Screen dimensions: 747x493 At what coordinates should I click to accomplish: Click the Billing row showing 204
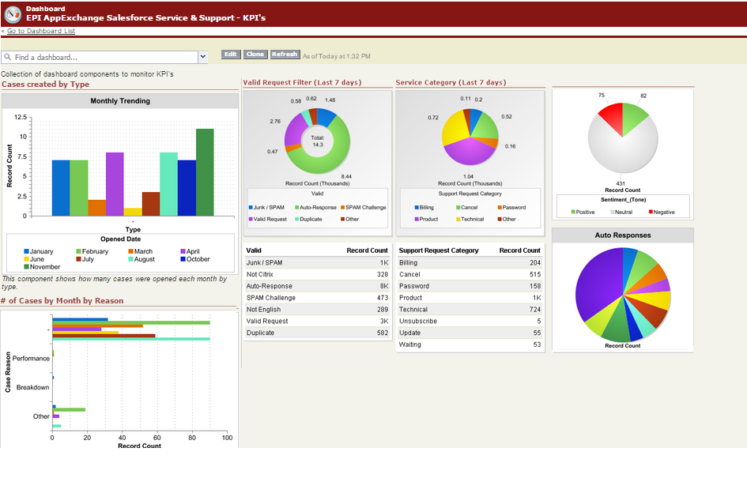coord(470,262)
